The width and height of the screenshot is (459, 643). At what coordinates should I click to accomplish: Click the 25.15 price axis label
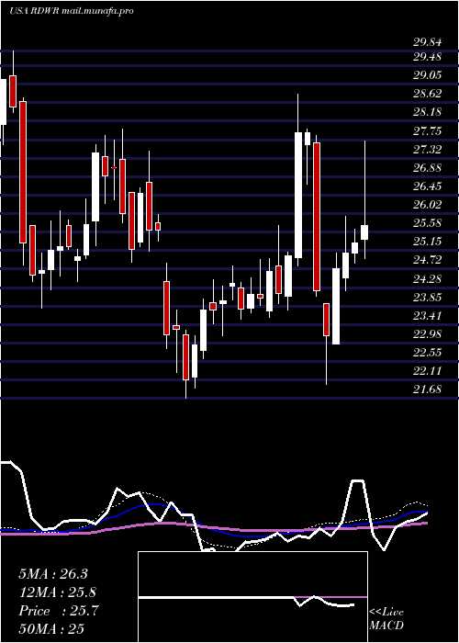(x=427, y=241)
